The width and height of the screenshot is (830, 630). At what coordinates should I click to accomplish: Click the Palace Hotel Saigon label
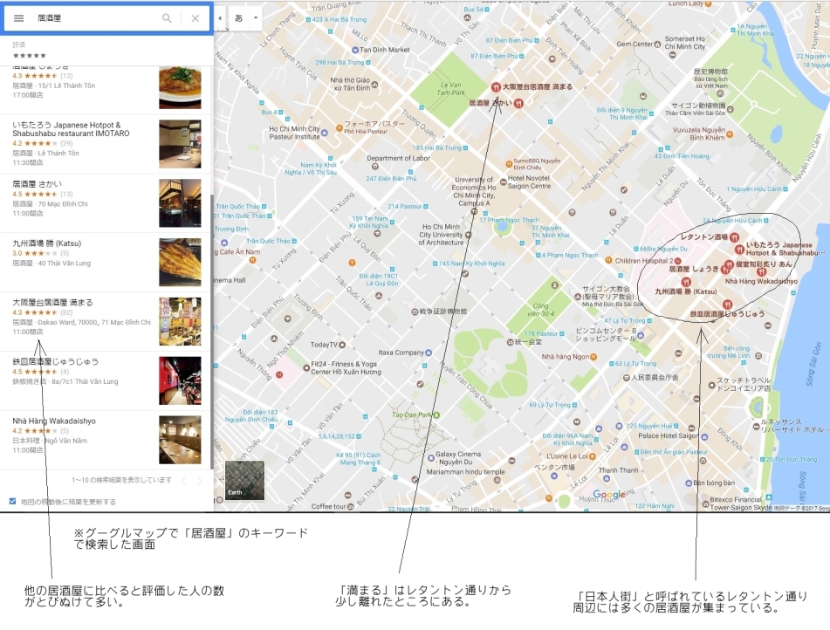668,436
